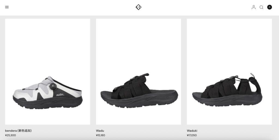Click the dial on the bendera shoe
This screenshot has height=140, width=279.
tap(53, 86)
